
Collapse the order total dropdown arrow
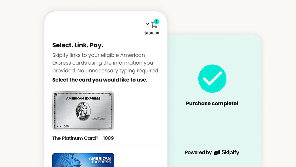tap(147, 24)
